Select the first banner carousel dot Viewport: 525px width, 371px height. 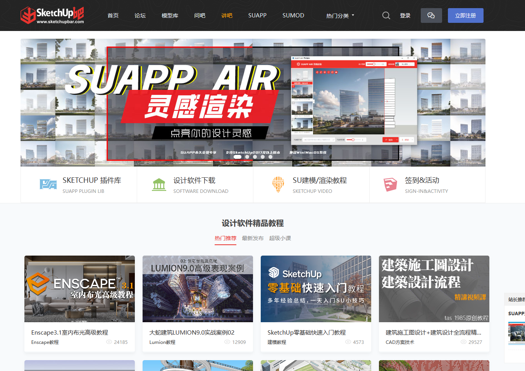tap(238, 157)
